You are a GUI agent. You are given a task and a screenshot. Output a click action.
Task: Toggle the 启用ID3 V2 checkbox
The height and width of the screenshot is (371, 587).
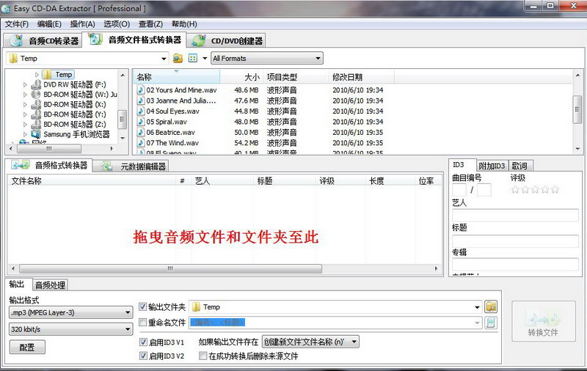(x=143, y=356)
